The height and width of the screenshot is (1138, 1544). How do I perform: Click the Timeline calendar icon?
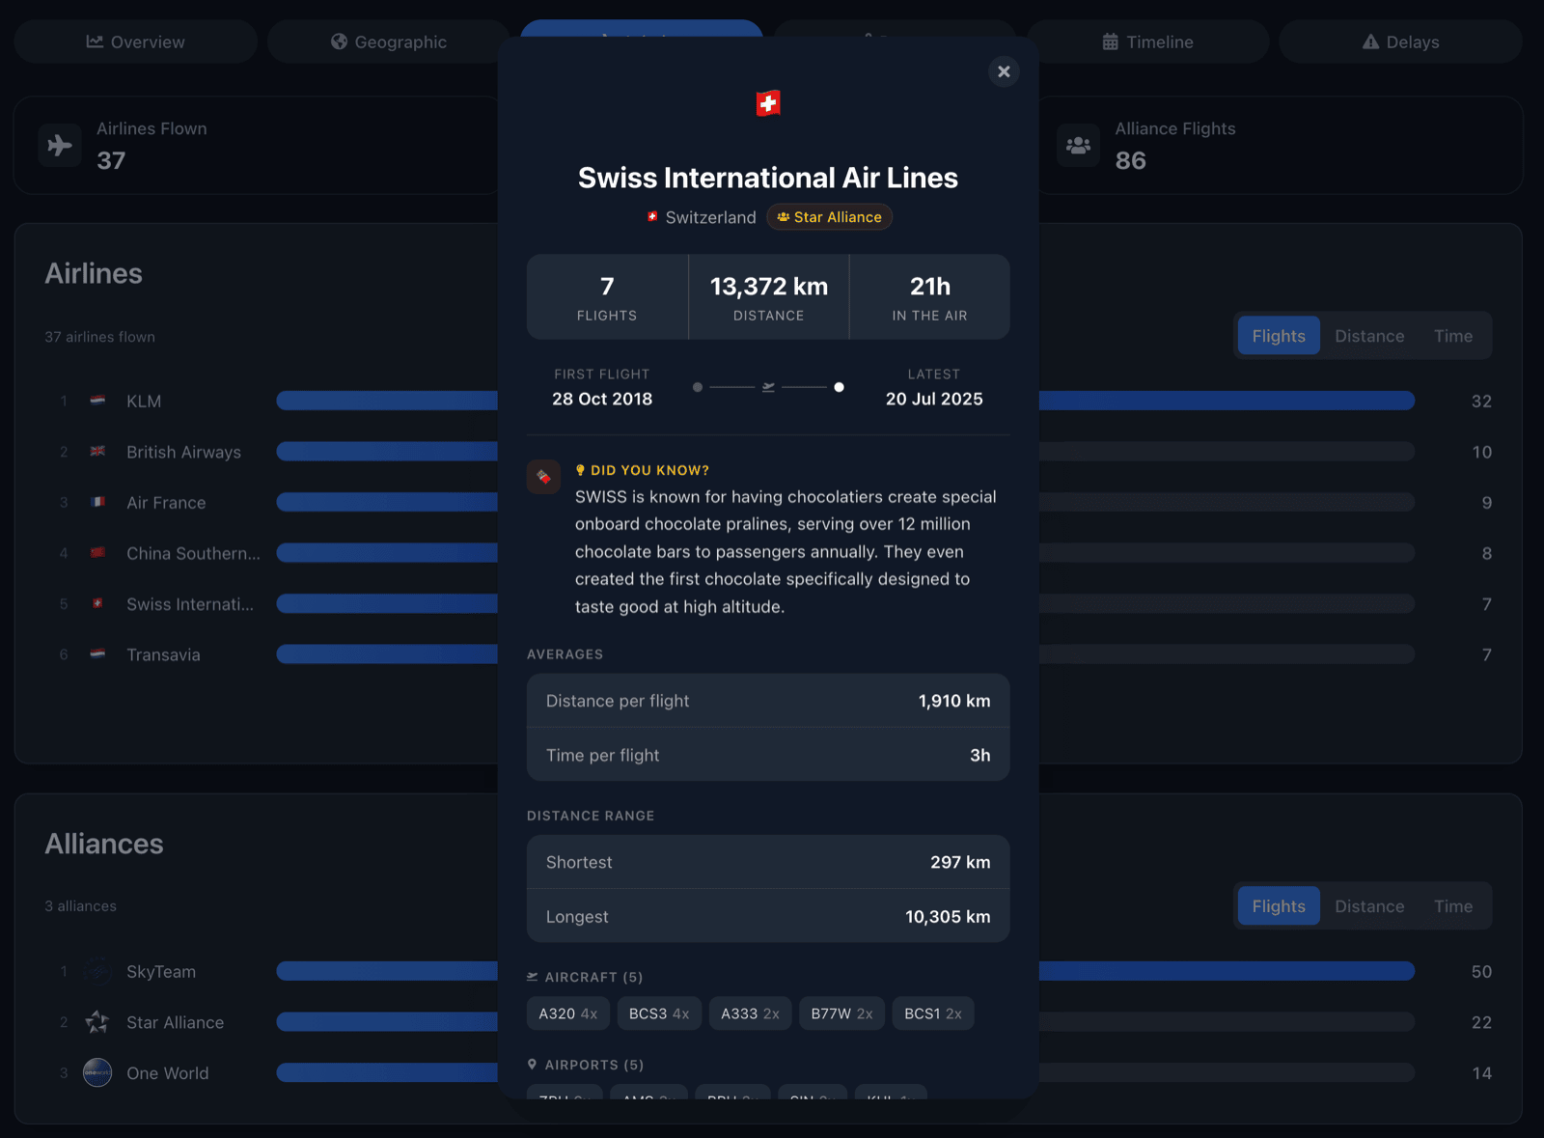(x=1111, y=42)
